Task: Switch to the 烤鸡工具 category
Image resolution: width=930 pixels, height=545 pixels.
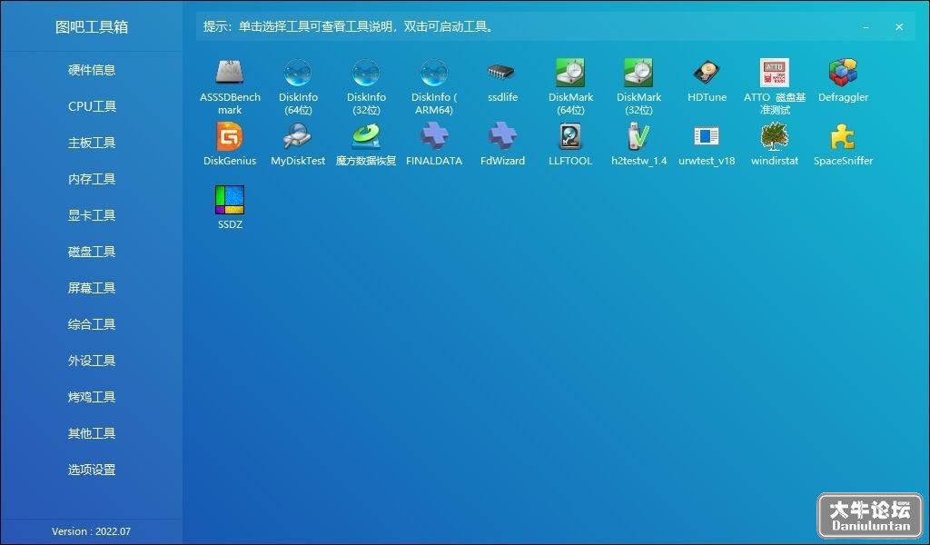Action: 92,397
